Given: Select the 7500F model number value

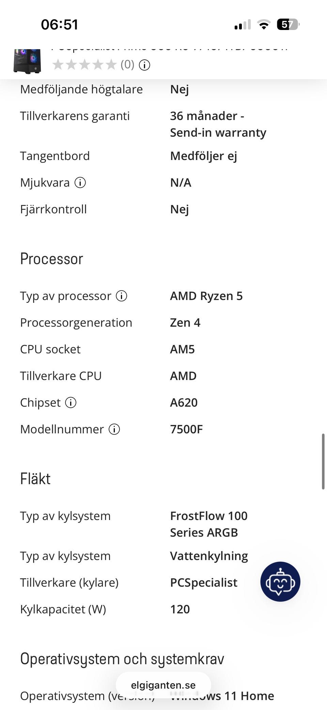Looking at the screenshot, I should pyautogui.click(x=186, y=429).
